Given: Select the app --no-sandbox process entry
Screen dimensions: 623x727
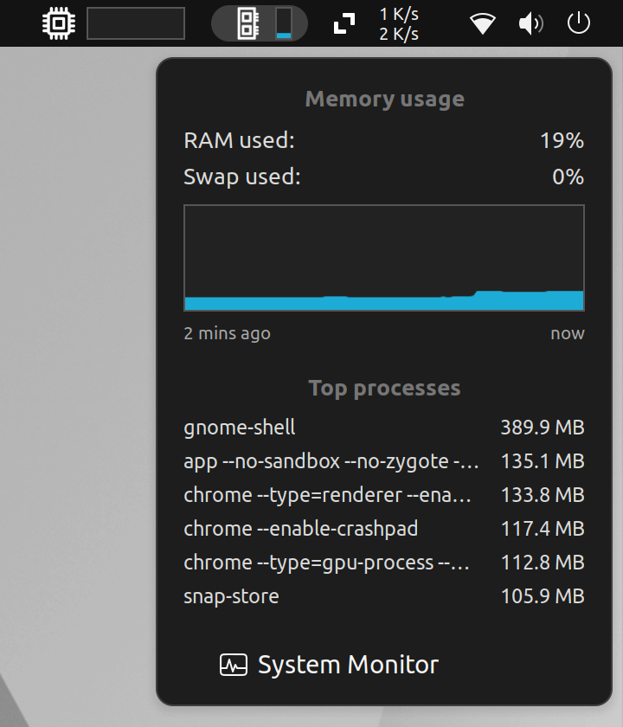Looking at the screenshot, I should 384,461.
